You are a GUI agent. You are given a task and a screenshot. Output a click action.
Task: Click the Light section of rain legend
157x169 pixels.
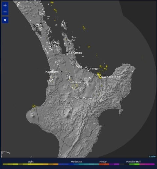[30, 164]
